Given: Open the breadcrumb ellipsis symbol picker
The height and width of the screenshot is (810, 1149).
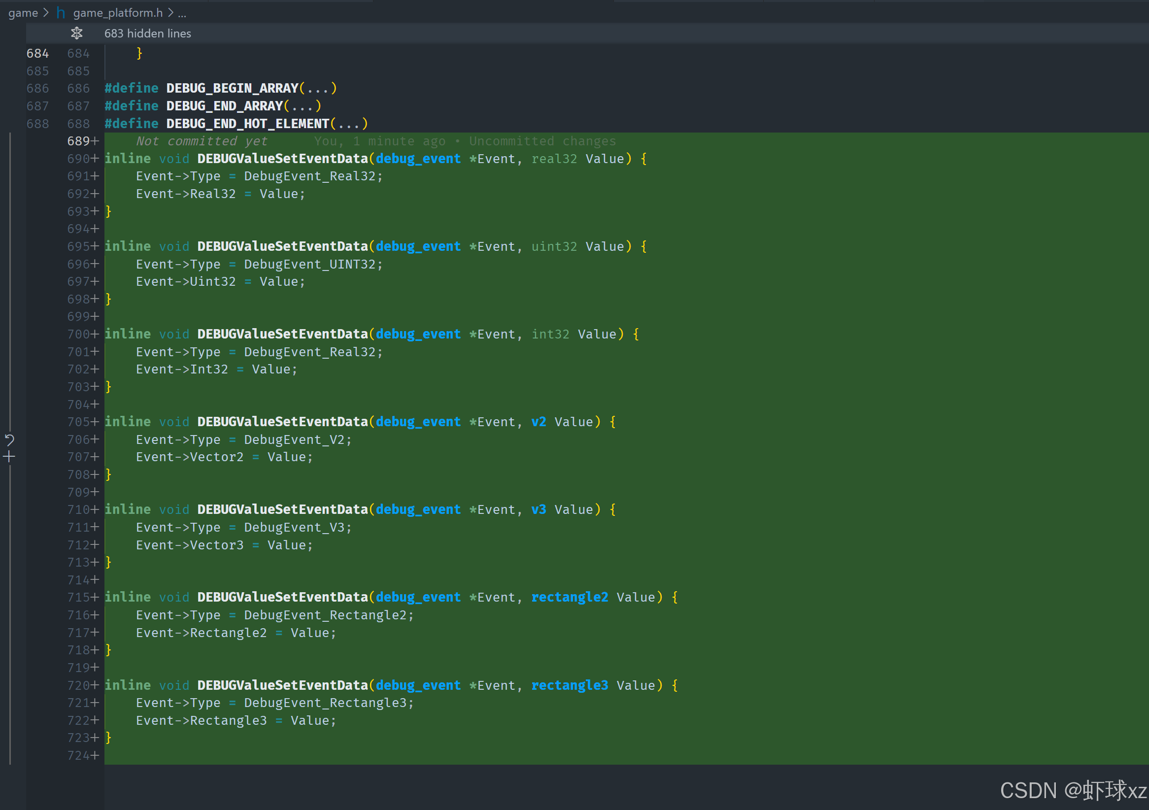Looking at the screenshot, I should click(x=182, y=13).
